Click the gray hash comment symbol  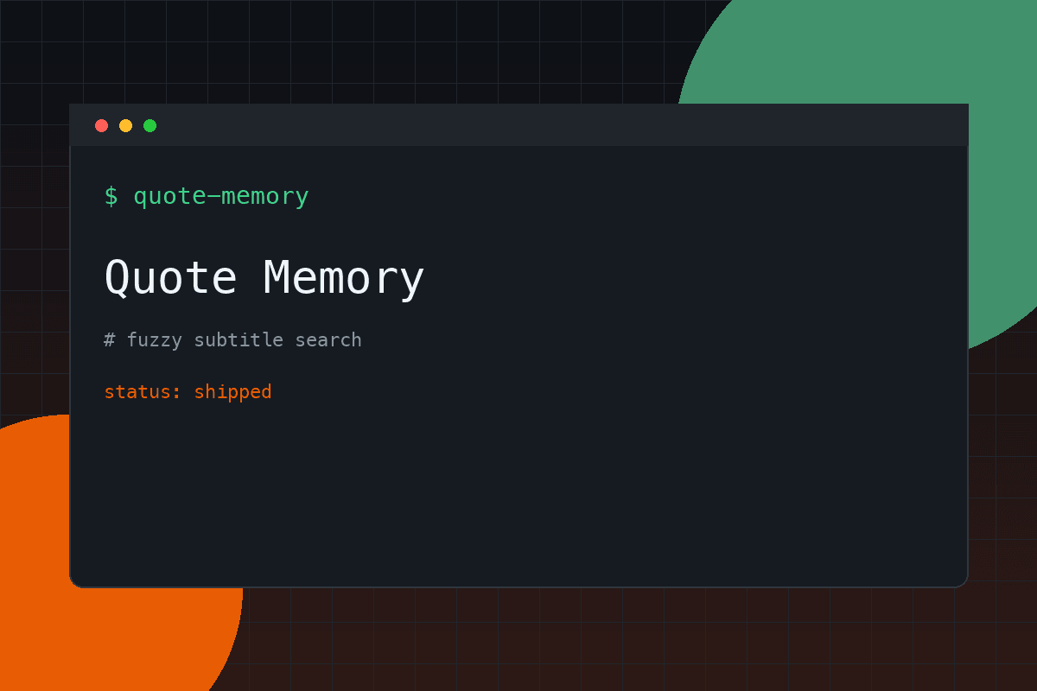tap(109, 339)
